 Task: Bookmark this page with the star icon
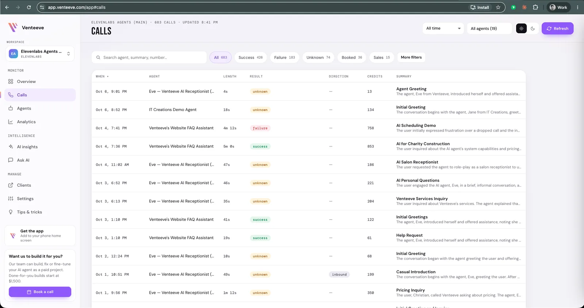[x=498, y=7]
